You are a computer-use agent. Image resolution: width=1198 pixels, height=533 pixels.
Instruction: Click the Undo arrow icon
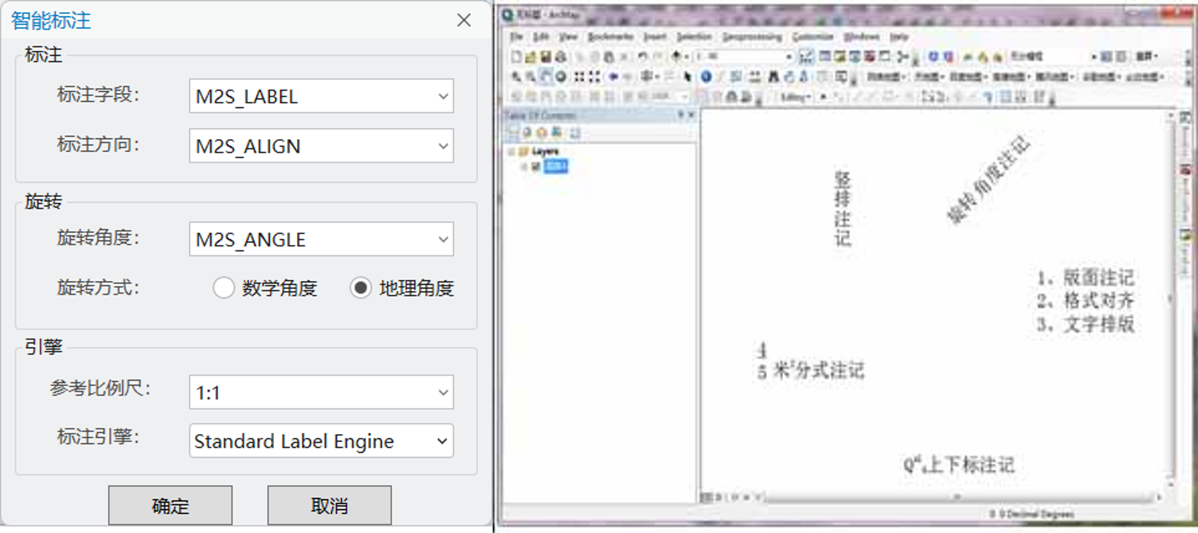[642, 57]
